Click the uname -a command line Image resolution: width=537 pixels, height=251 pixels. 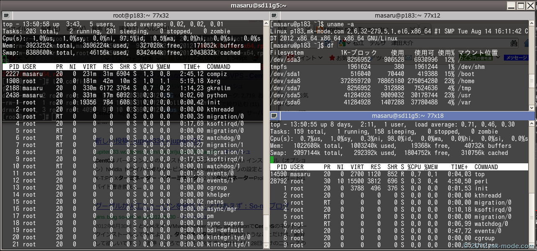click(341, 24)
